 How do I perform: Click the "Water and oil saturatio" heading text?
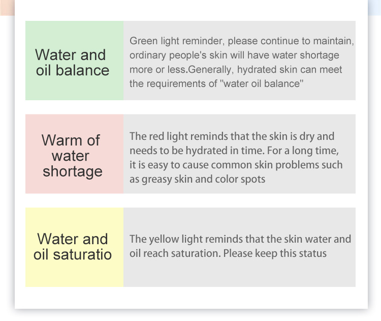click(73, 246)
